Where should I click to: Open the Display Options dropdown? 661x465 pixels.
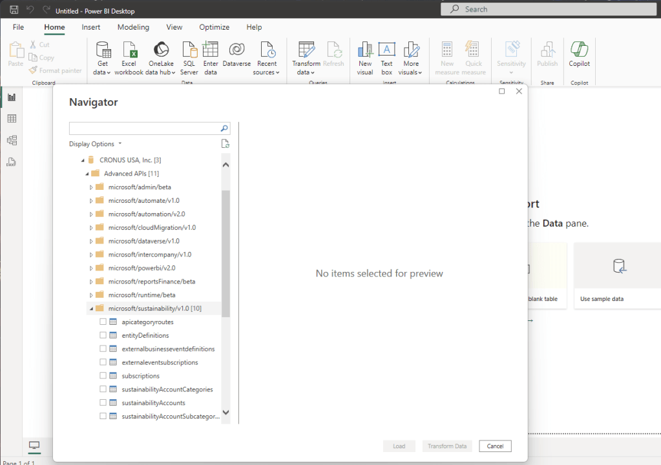(x=95, y=144)
